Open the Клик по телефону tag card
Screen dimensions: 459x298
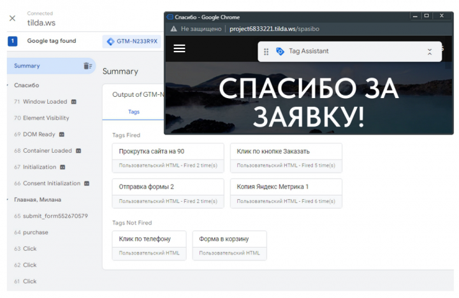149,246
